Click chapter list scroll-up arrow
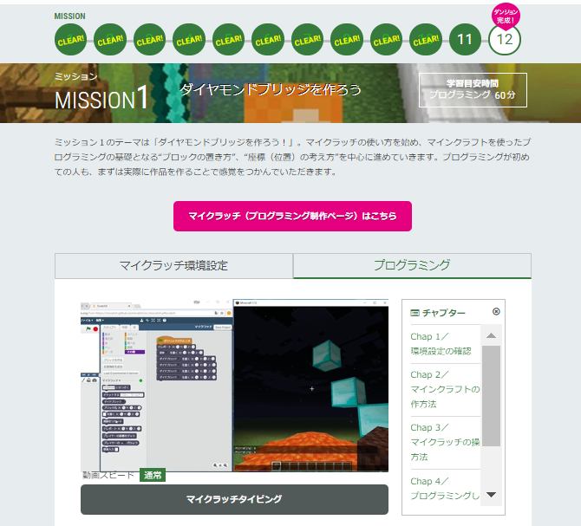The height and width of the screenshot is (526, 581). 492,335
